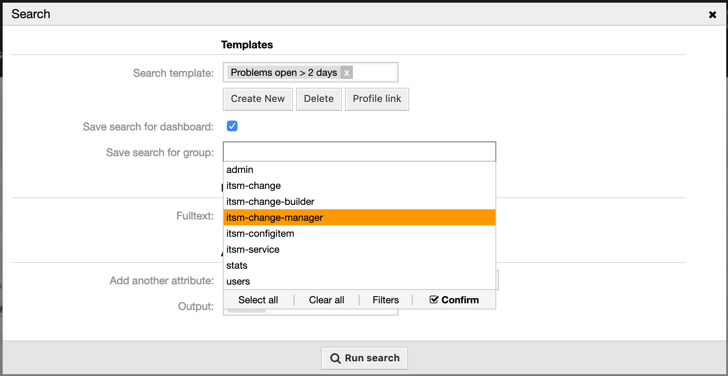Choose the itsm-configitem group
Viewport: 728px width, 376px height.
pos(260,234)
